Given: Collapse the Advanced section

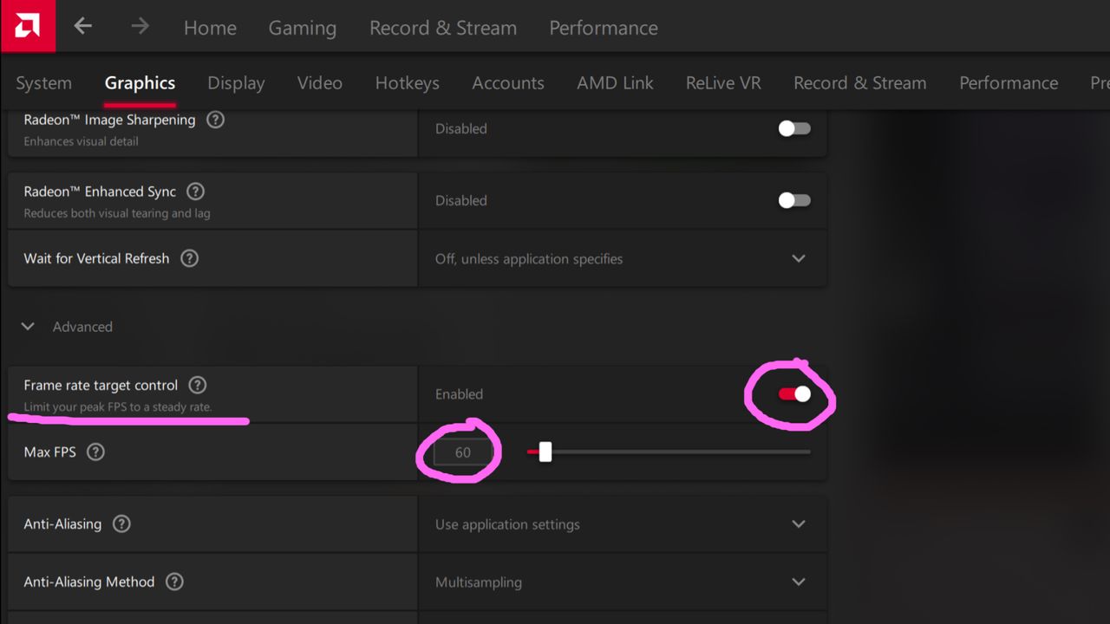Looking at the screenshot, I should 28,327.
